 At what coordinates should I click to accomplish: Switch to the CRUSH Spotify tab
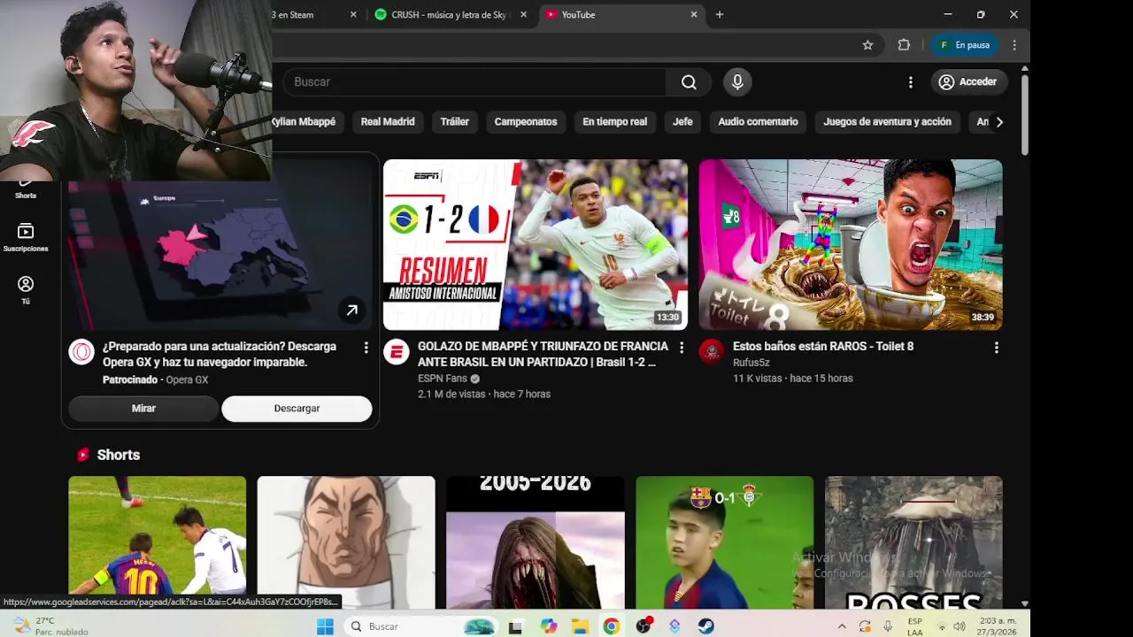coord(451,15)
